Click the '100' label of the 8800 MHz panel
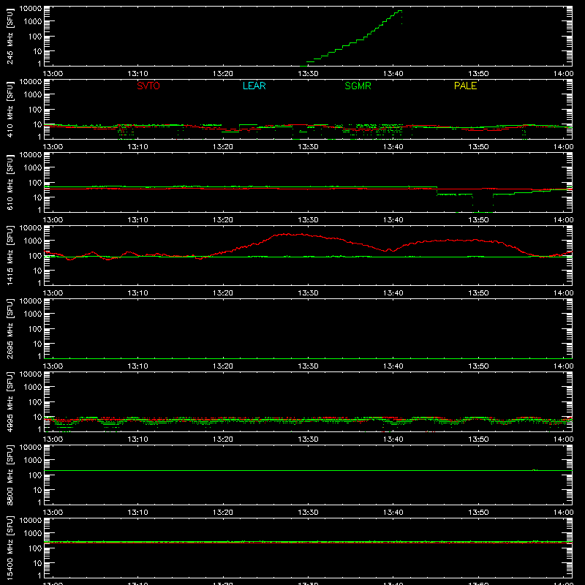585x585 pixels. click(x=35, y=475)
